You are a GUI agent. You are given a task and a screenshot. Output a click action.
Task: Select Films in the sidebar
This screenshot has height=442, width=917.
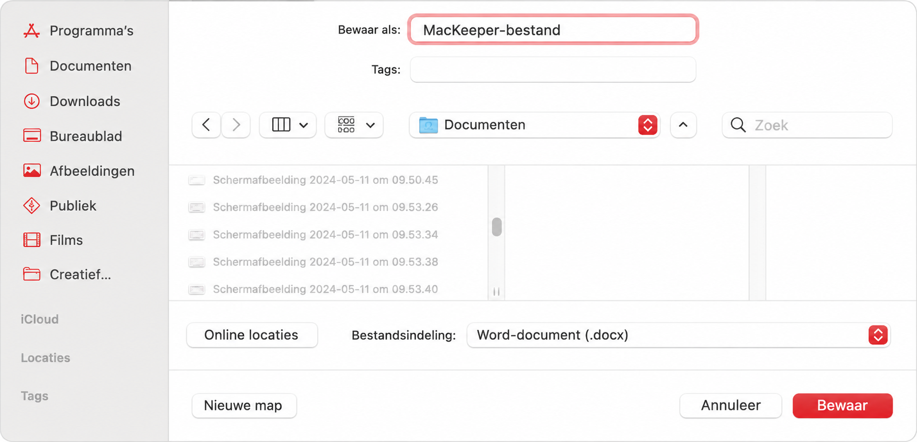coord(53,240)
